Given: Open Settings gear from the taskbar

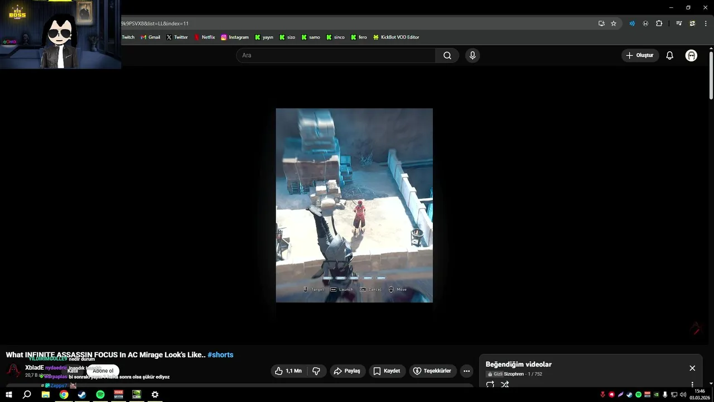Looking at the screenshot, I should (x=155, y=395).
